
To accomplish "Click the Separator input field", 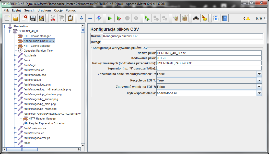I will tap(209, 68).
